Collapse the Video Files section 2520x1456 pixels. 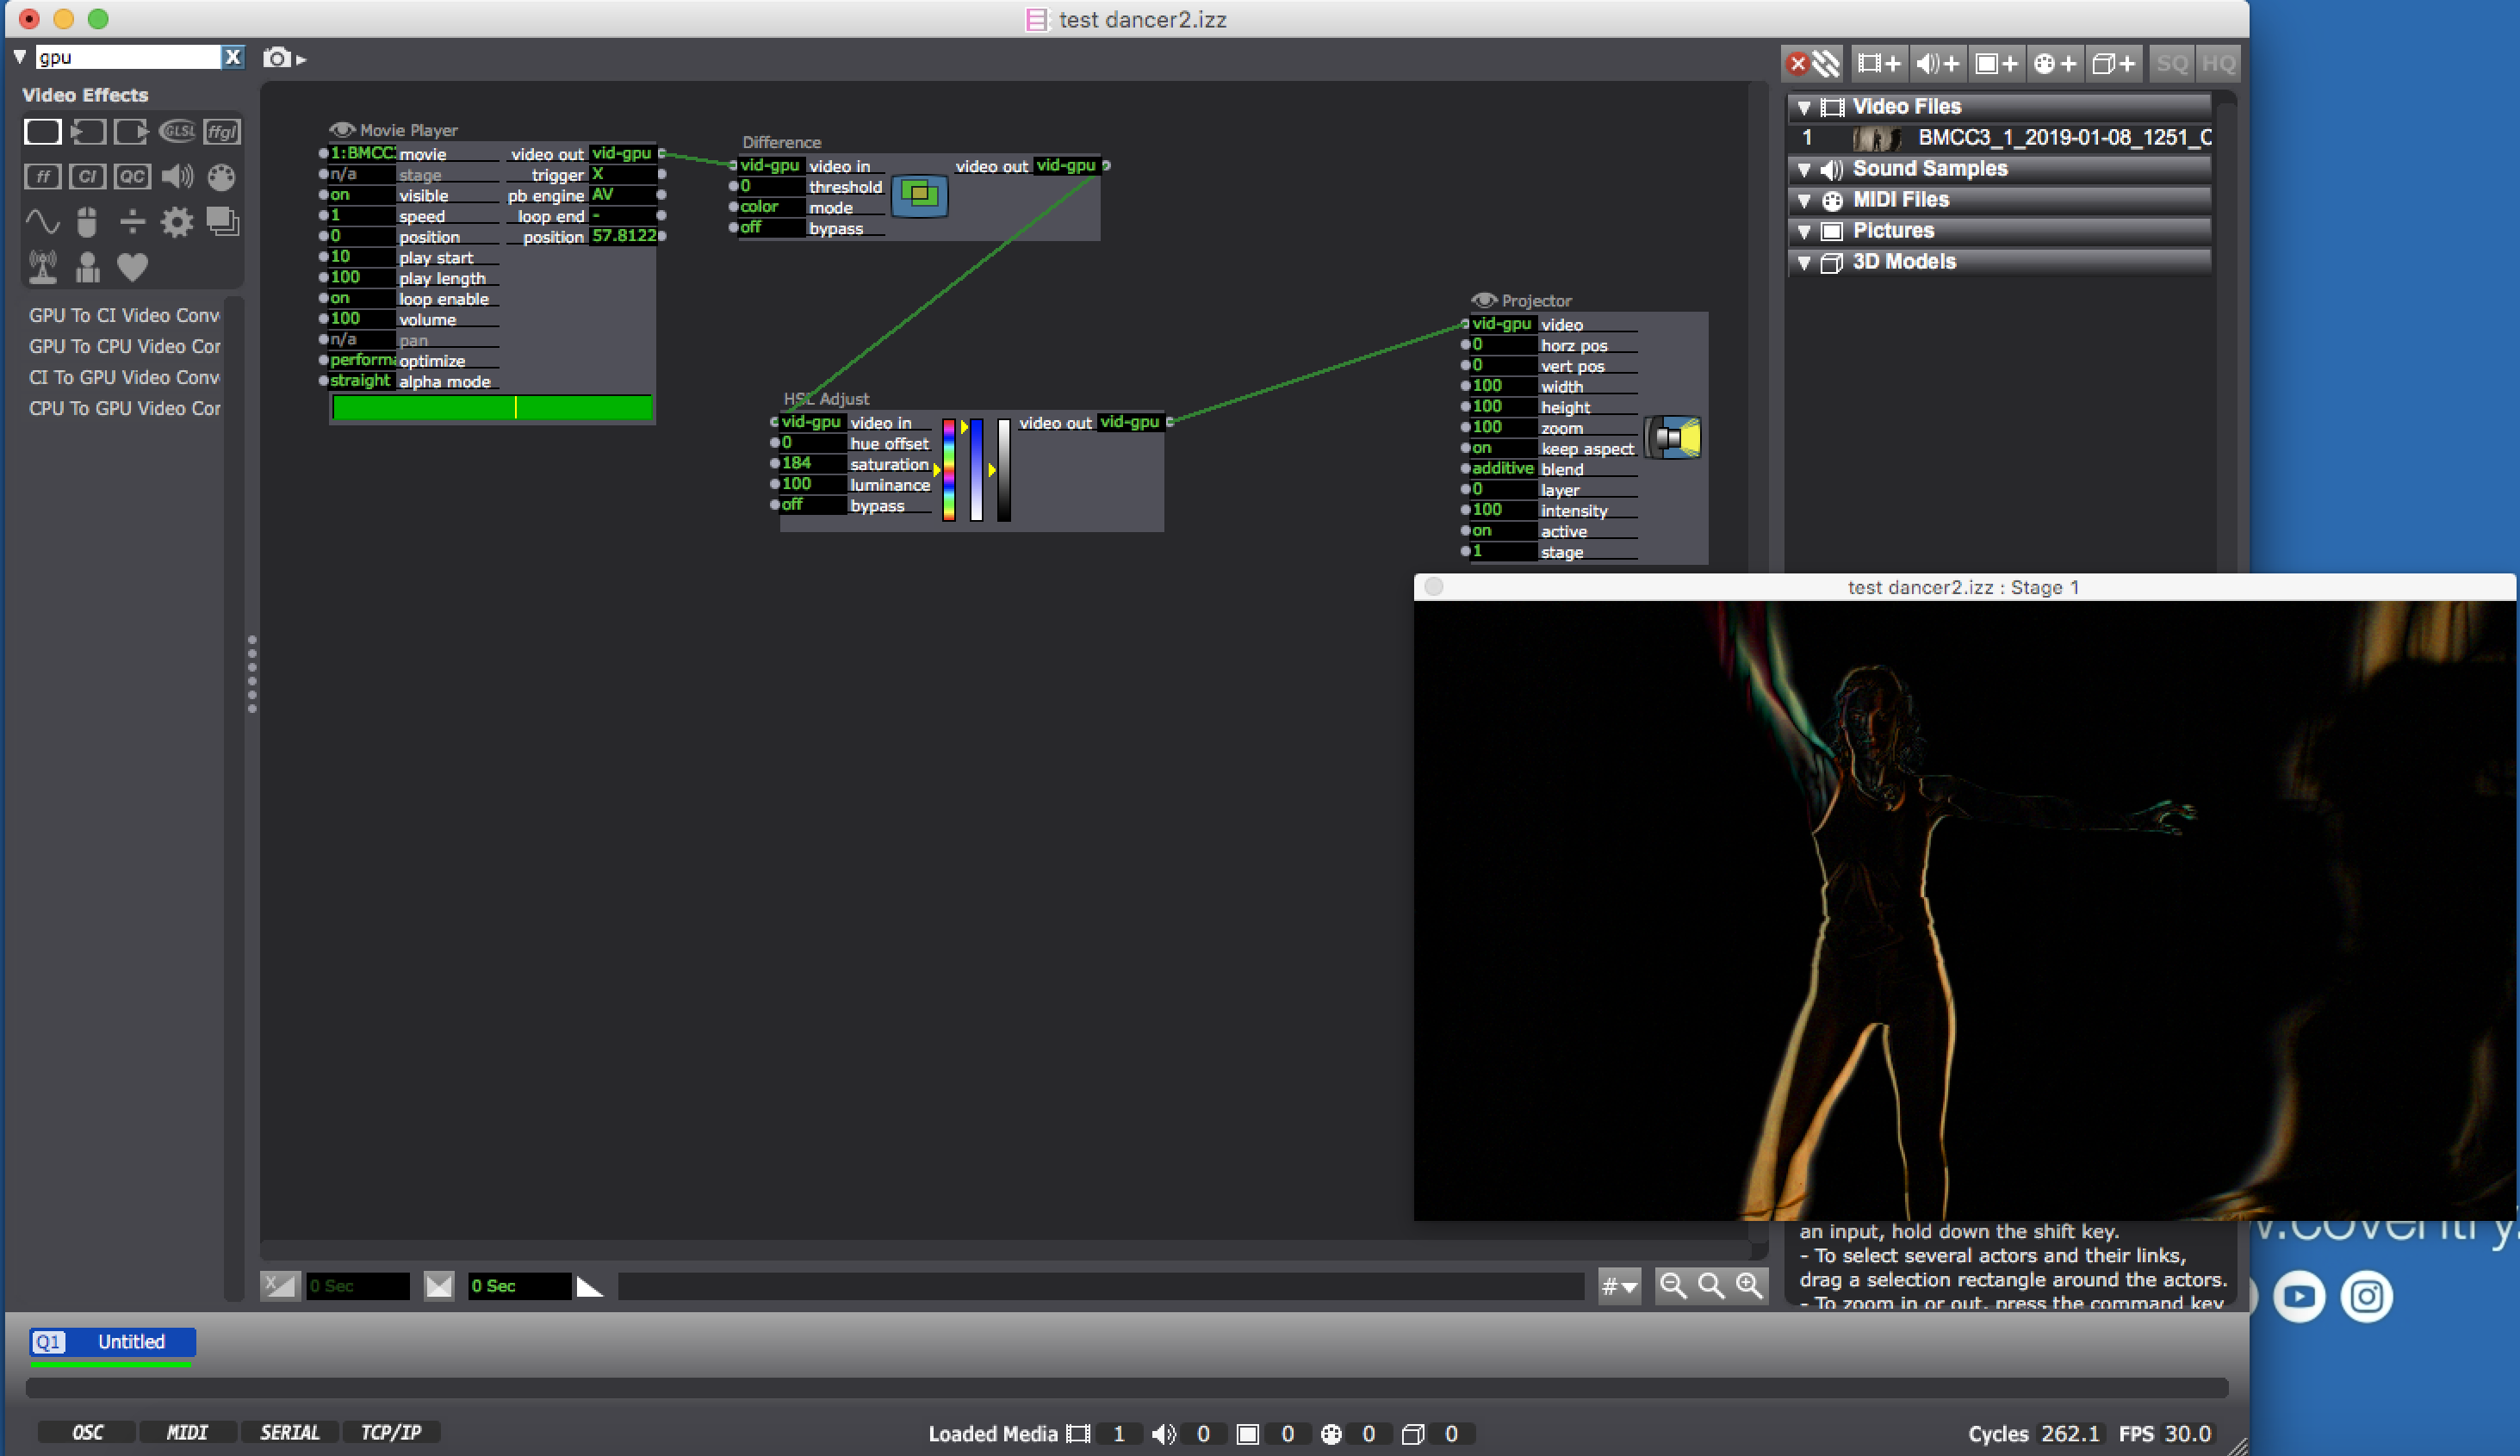point(1804,107)
